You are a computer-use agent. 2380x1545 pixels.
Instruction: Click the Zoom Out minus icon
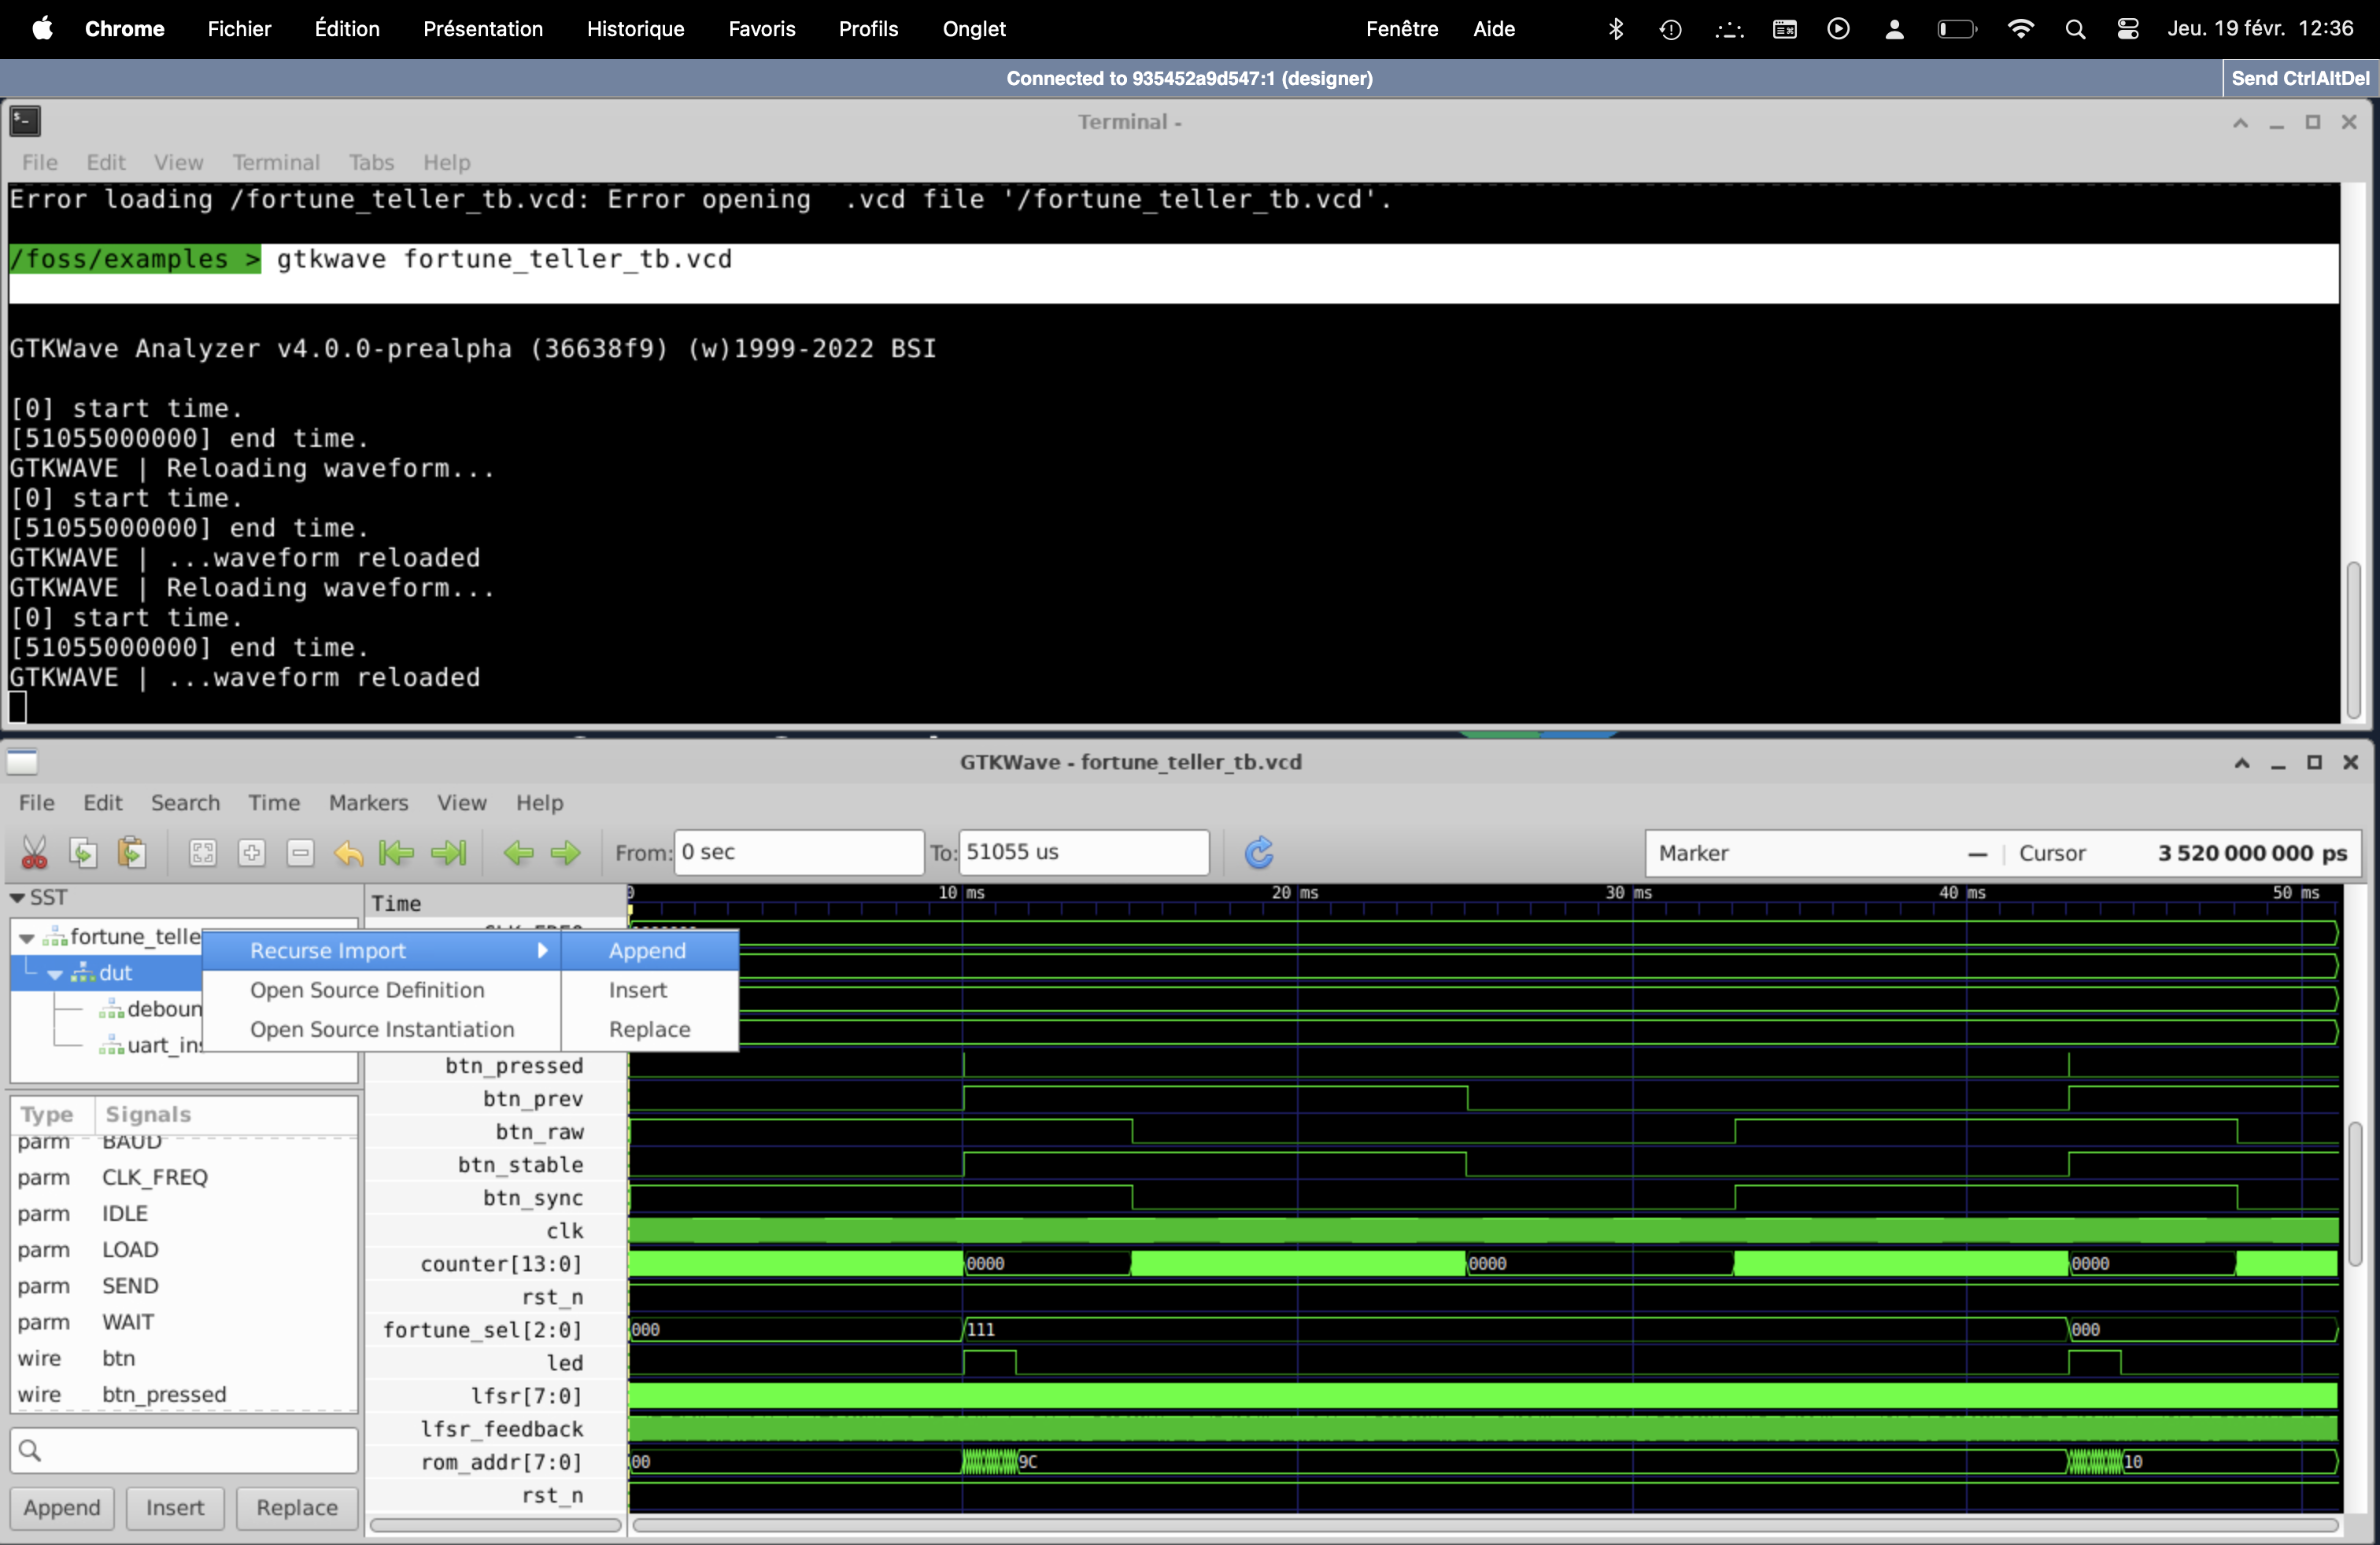coord(300,853)
